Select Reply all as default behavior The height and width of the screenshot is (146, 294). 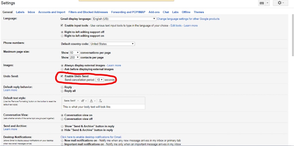tap(62, 91)
